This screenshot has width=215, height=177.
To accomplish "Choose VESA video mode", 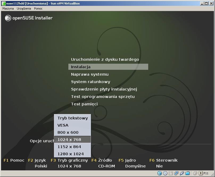I will (x=73, y=125).
